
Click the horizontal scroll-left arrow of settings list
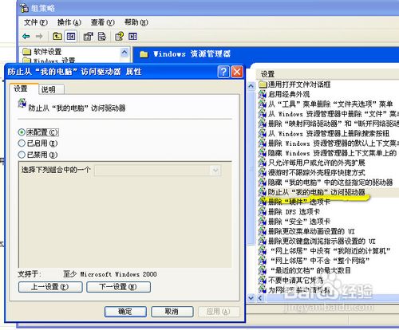click(x=260, y=298)
